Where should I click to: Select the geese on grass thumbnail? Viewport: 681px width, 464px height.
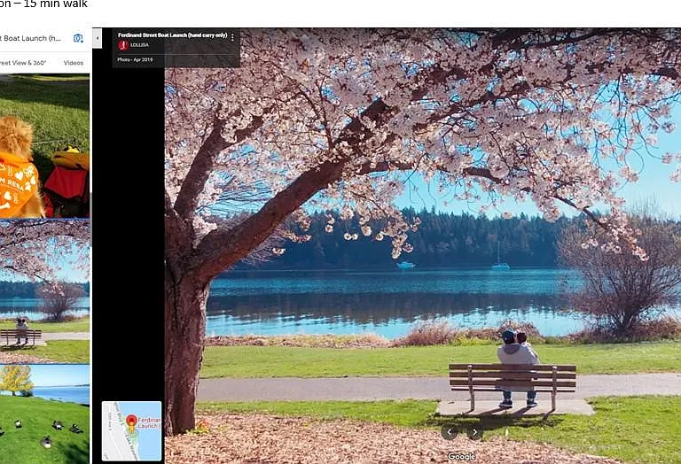pyautogui.click(x=44, y=414)
